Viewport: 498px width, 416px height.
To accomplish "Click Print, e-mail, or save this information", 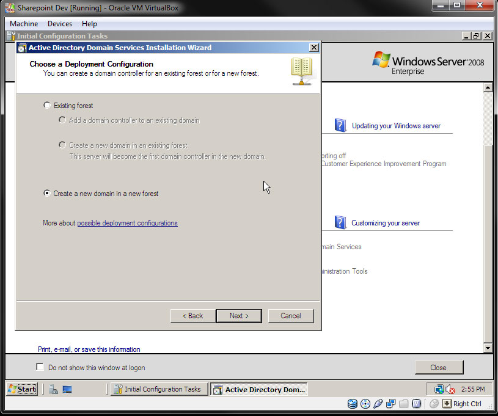I will [x=89, y=349].
